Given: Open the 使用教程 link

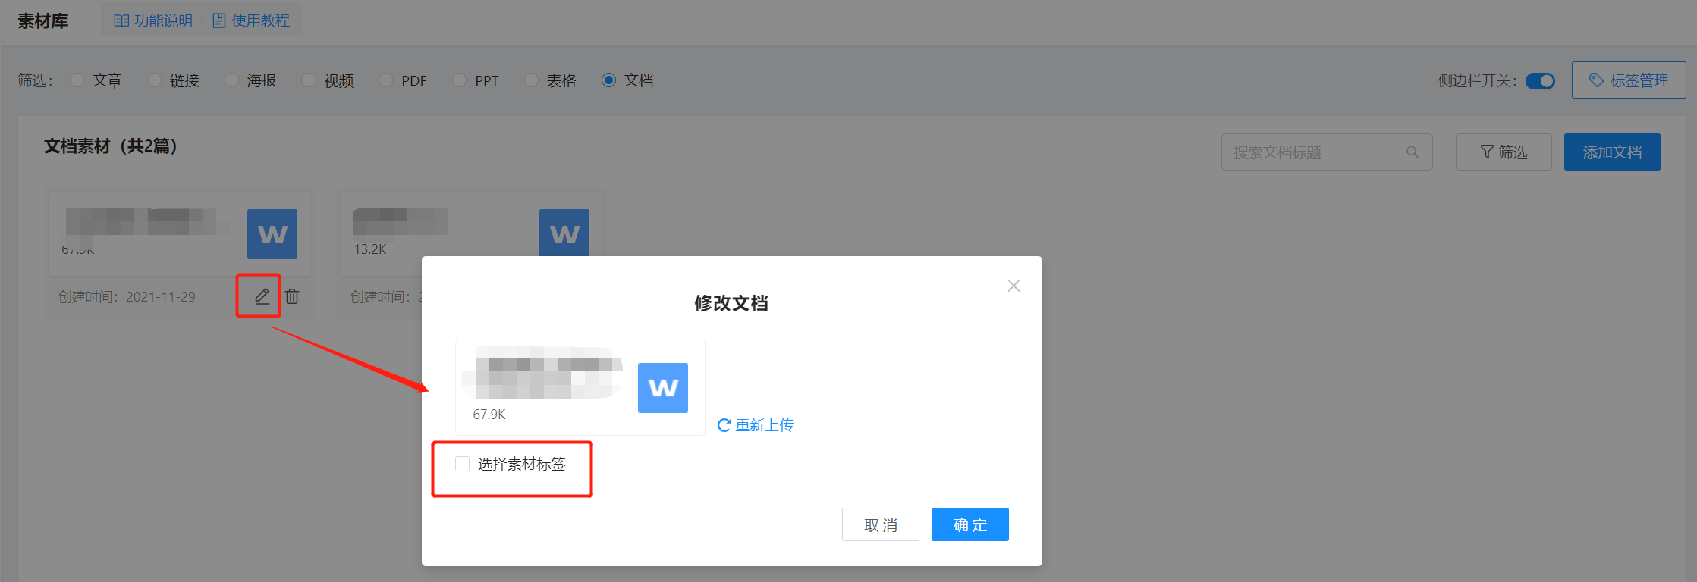Looking at the screenshot, I should click(x=251, y=20).
